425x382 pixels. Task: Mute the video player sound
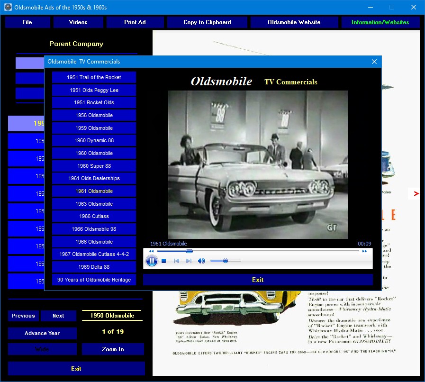(x=201, y=261)
